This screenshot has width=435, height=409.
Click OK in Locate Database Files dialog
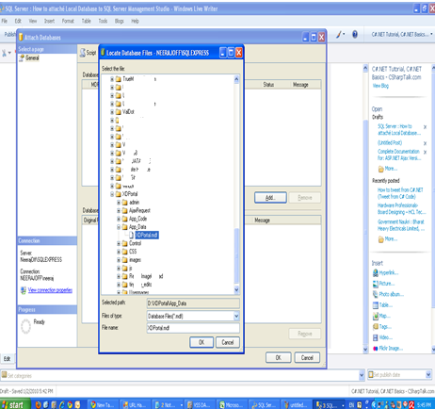pos(201,342)
